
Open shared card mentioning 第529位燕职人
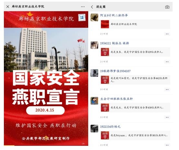(135, 52)
